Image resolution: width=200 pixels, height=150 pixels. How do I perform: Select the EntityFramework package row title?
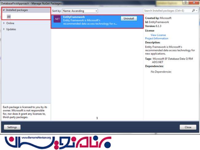74,17
